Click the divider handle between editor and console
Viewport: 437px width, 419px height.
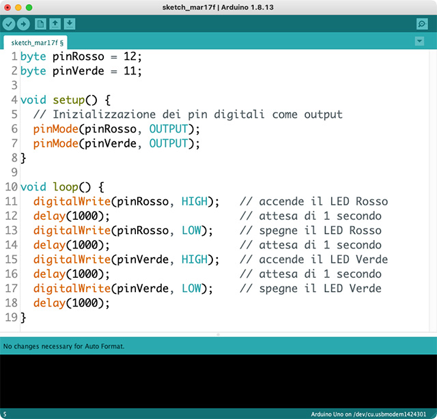pyautogui.click(x=218, y=334)
